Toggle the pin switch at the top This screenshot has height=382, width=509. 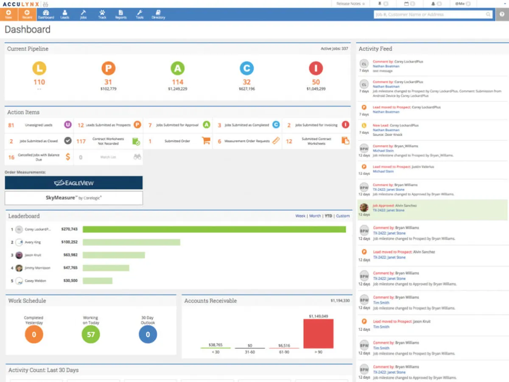(x=386, y=3)
